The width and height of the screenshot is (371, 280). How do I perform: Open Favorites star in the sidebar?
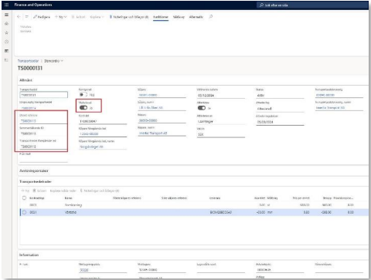6,32
